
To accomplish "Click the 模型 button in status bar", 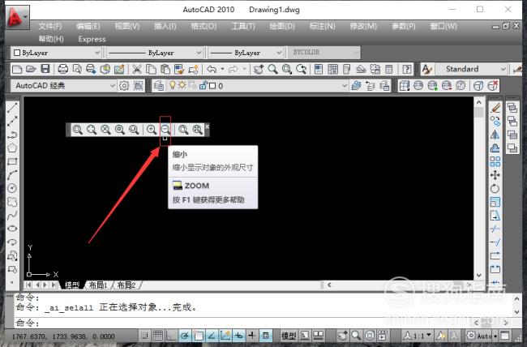I will 289,336.
